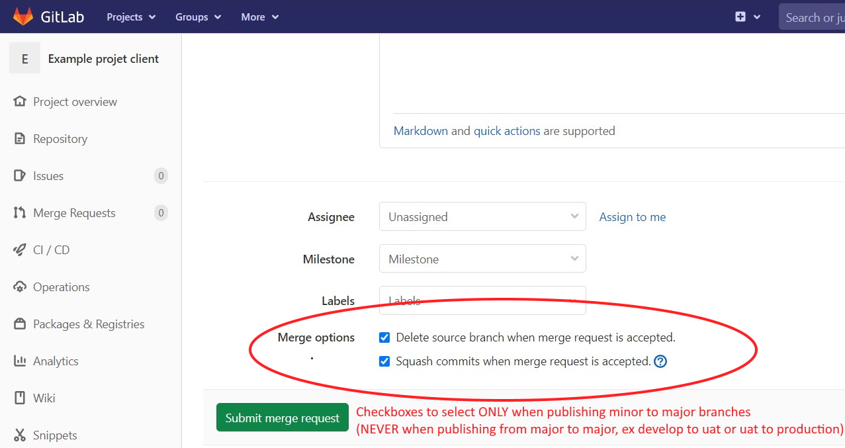Viewport: 845px width, 448px height.
Task: Click the Snippets scissors icon
Action: 20,435
